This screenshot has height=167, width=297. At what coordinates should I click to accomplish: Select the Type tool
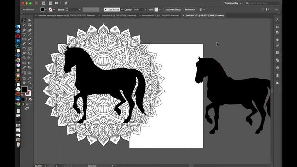[24, 35]
